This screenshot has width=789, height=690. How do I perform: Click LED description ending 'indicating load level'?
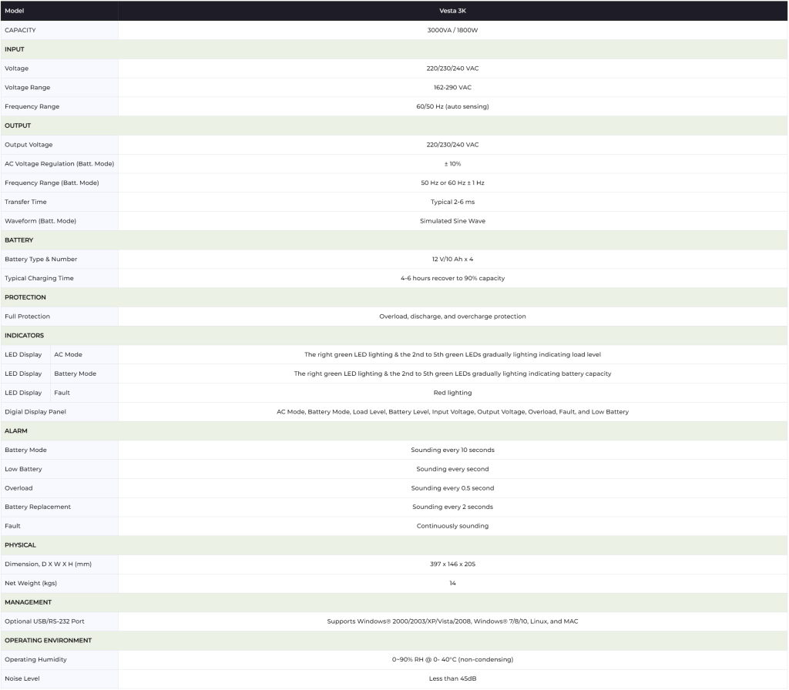[x=452, y=355]
